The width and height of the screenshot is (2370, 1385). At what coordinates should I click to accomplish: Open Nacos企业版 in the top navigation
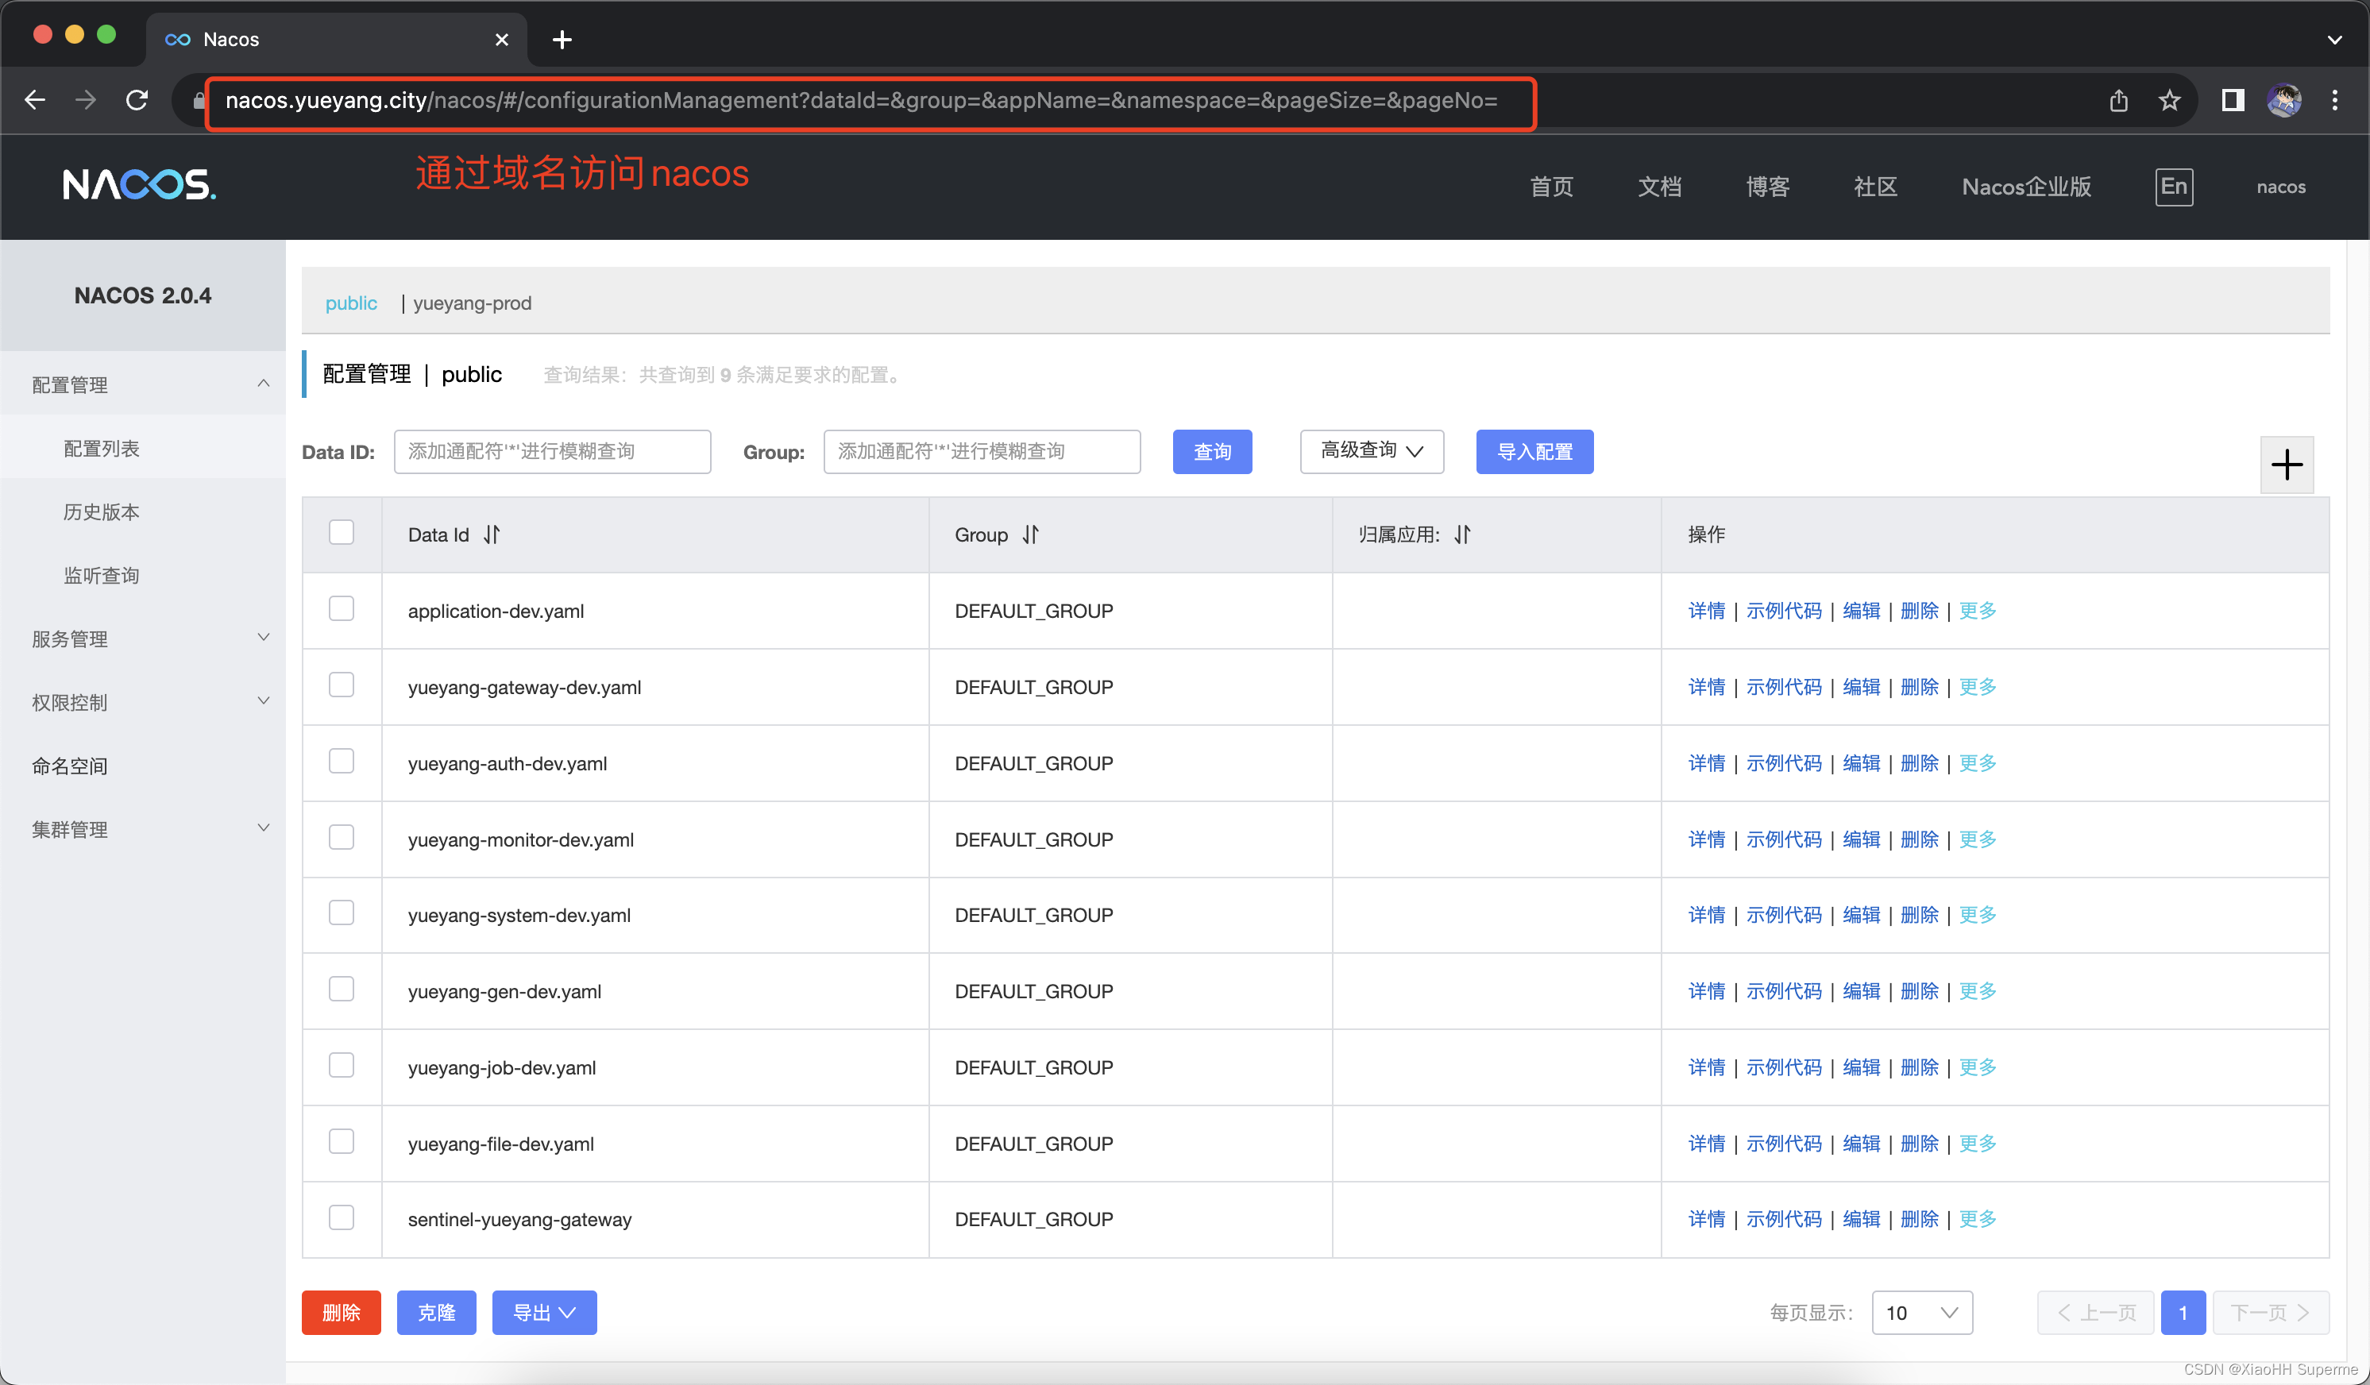[2026, 186]
